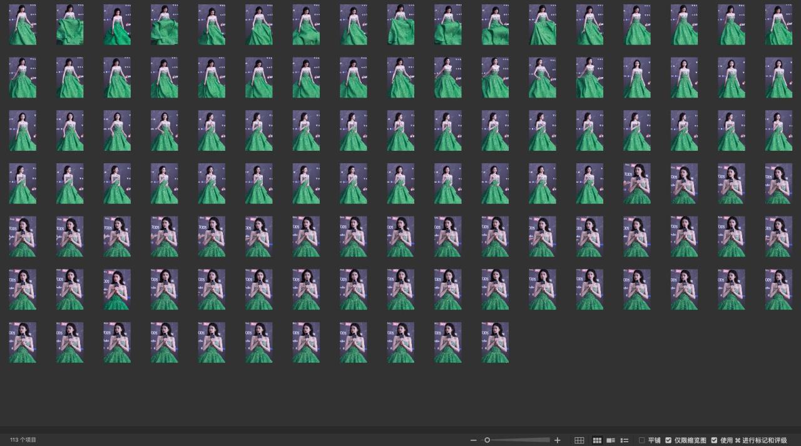Select the final thumbnail in the bottom row

pyautogui.click(x=495, y=343)
